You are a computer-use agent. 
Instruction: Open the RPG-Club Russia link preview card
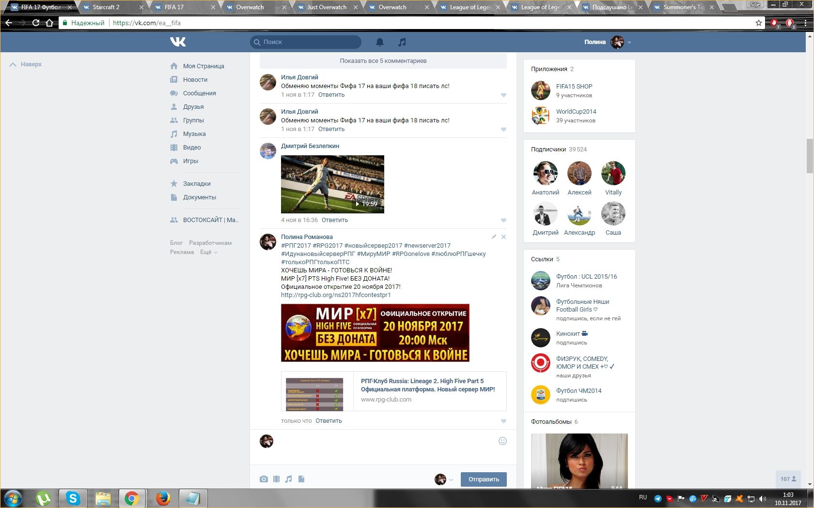393,391
